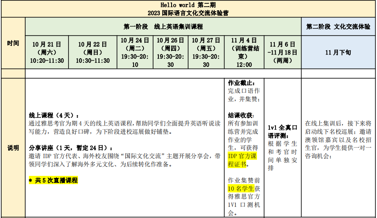Select the 10月22日 (周日) date cell

pyautogui.click(x=93, y=52)
